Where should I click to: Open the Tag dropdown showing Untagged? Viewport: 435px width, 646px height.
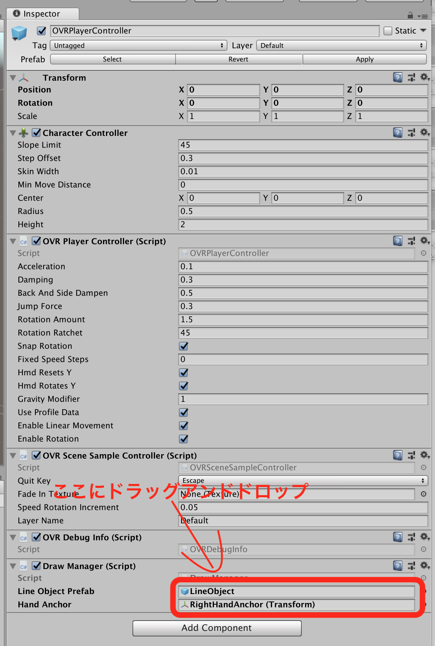pyautogui.click(x=139, y=45)
